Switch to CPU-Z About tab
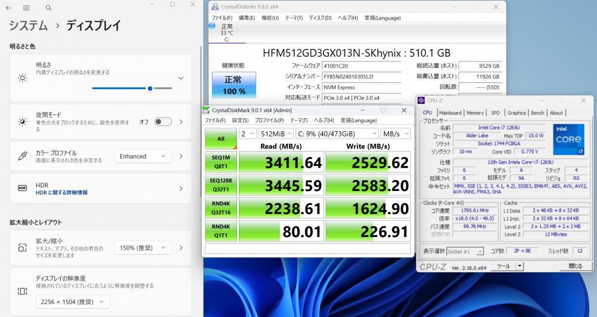This screenshot has width=597, height=317. pos(556,113)
